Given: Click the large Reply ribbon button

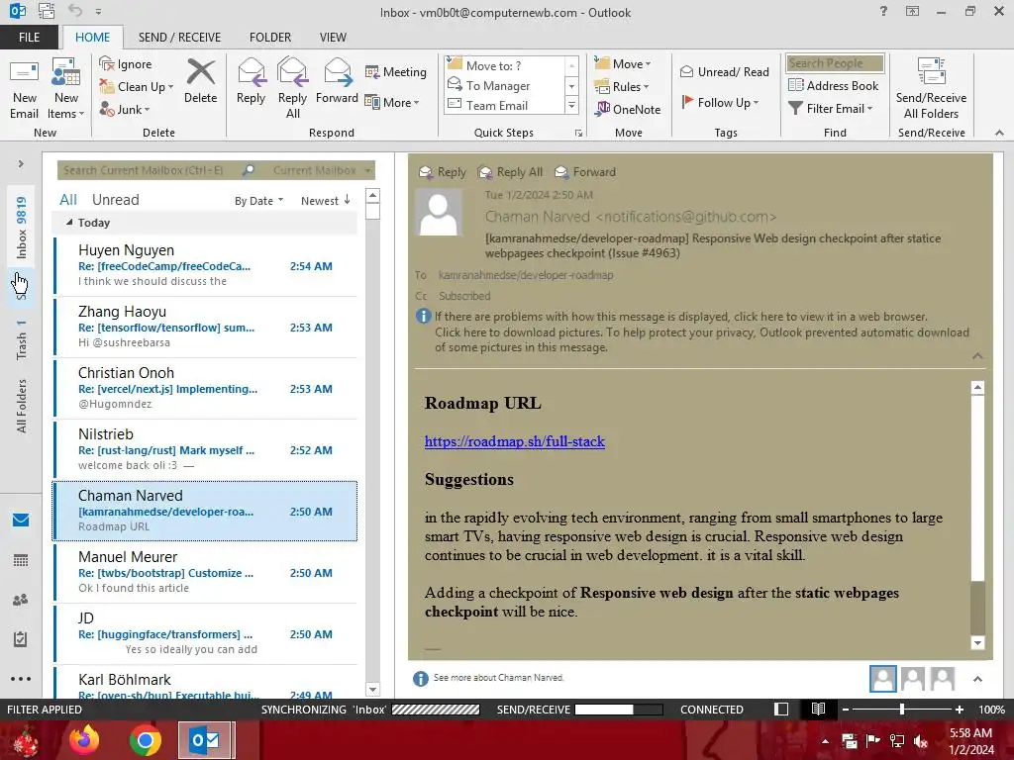Looking at the screenshot, I should coord(251,81).
